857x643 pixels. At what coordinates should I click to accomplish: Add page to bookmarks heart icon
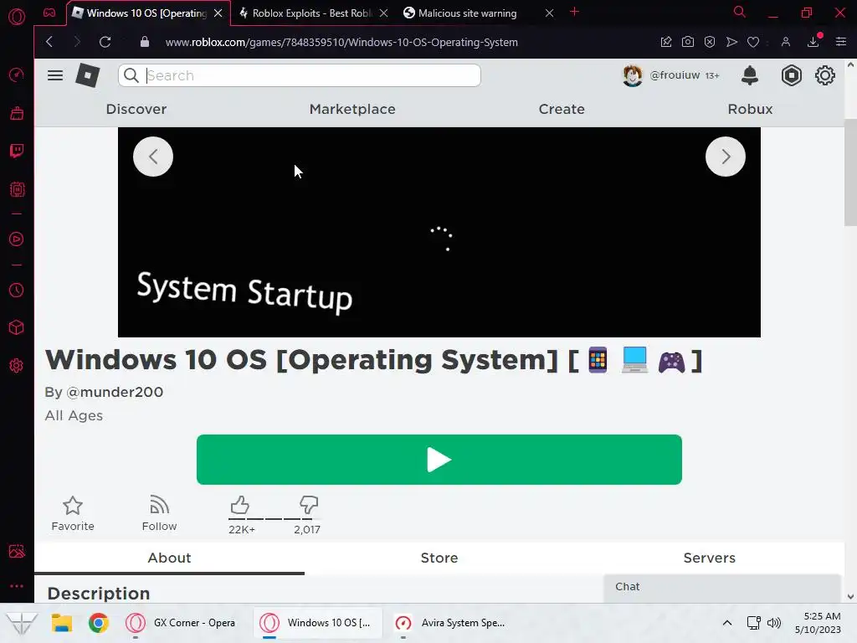coord(753,42)
